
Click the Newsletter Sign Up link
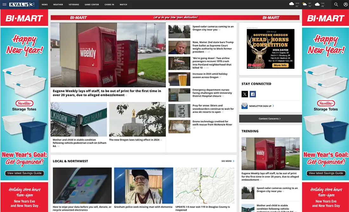(x=260, y=106)
